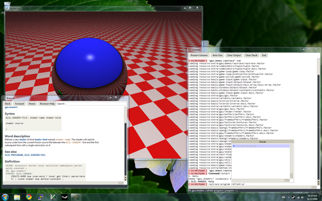Go Home in the Browser window
322x201 pixels.
point(32,104)
